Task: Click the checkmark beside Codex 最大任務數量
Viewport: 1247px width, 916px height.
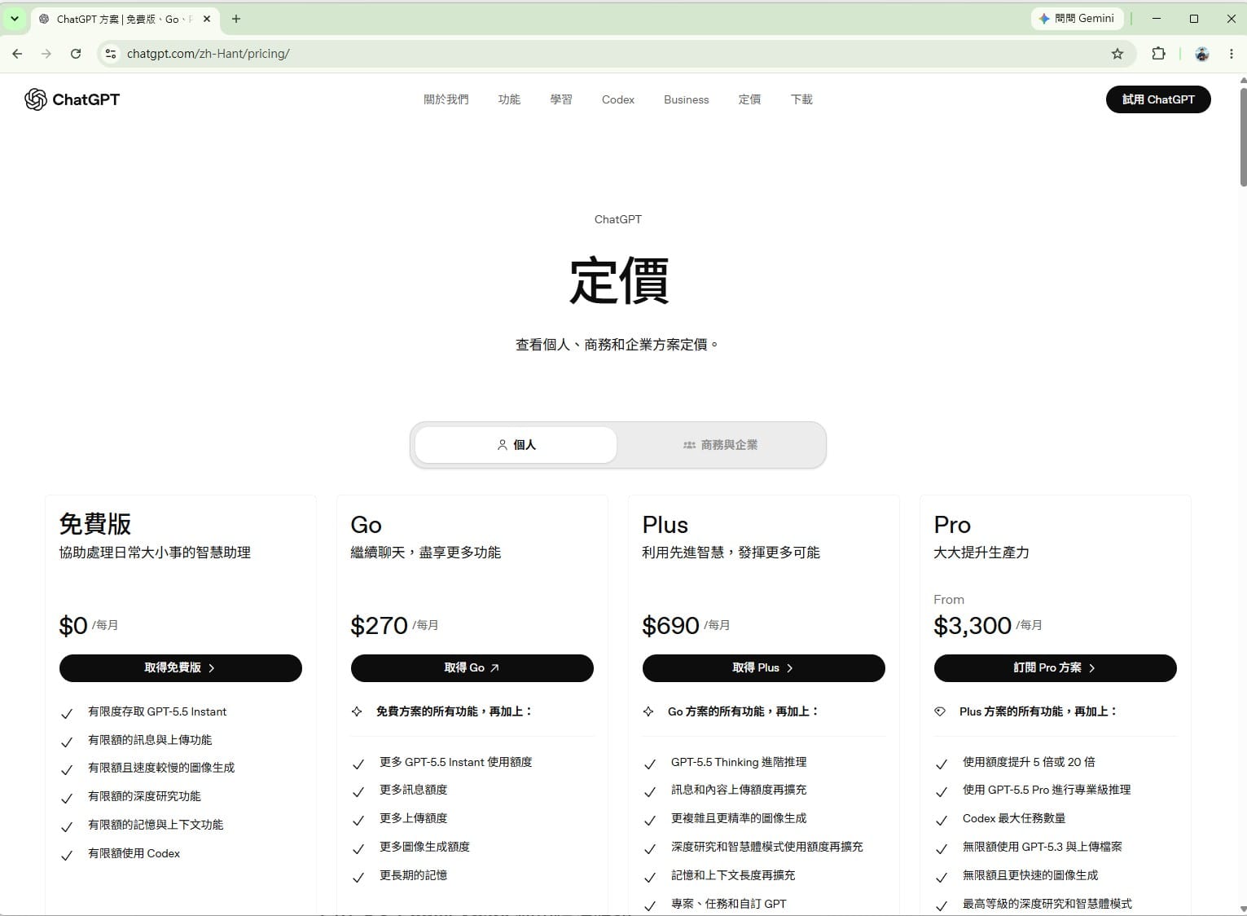Action: tap(942, 820)
